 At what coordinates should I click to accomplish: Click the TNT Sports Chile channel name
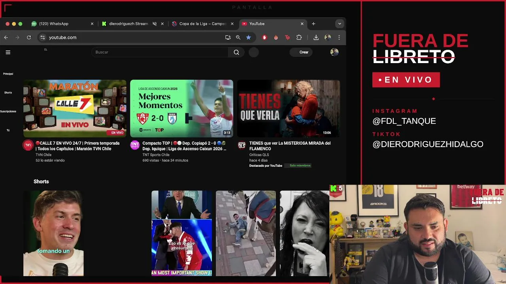[x=156, y=155]
